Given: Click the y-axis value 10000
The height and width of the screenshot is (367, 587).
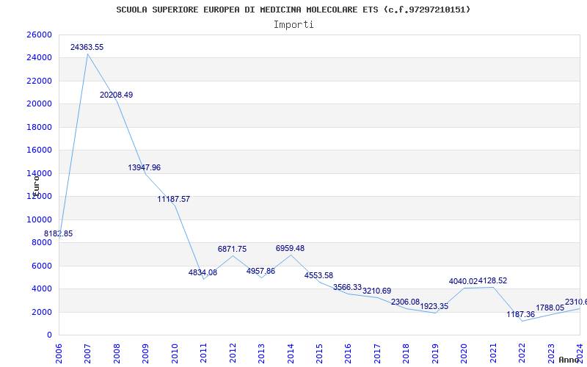Looking at the screenshot, I should point(40,219).
